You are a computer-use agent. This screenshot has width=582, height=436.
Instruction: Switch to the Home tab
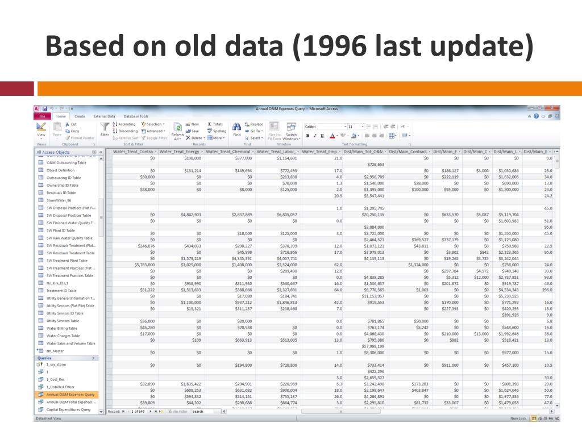point(61,116)
